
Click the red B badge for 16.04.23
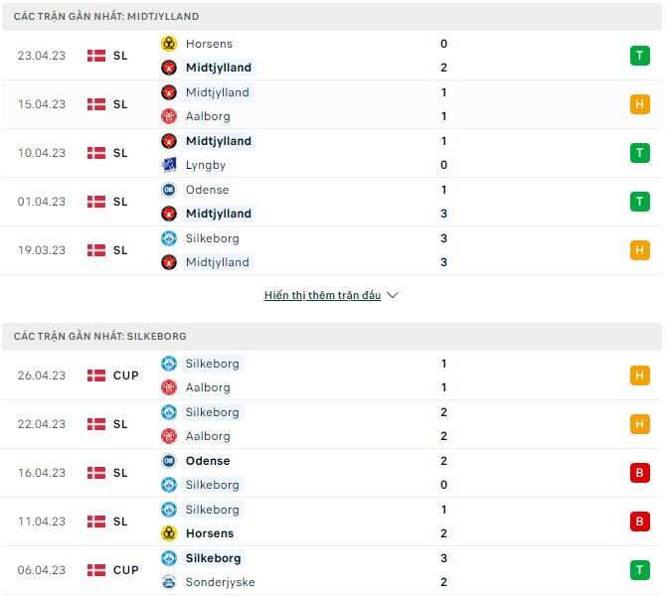[639, 473]
